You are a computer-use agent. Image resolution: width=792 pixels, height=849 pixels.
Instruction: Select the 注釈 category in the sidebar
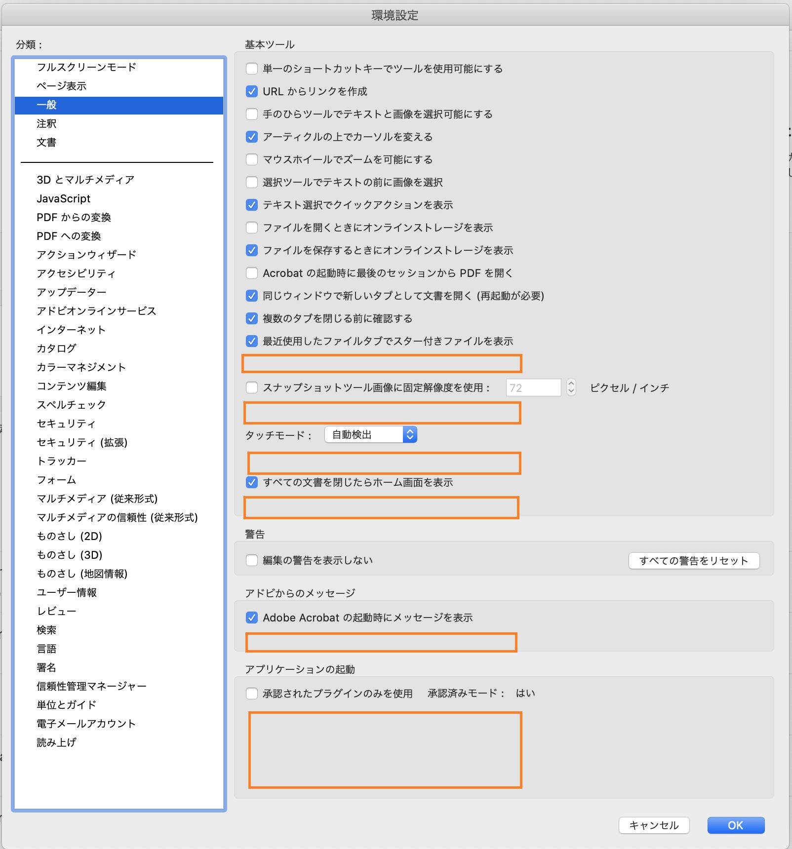click(47, 124)
